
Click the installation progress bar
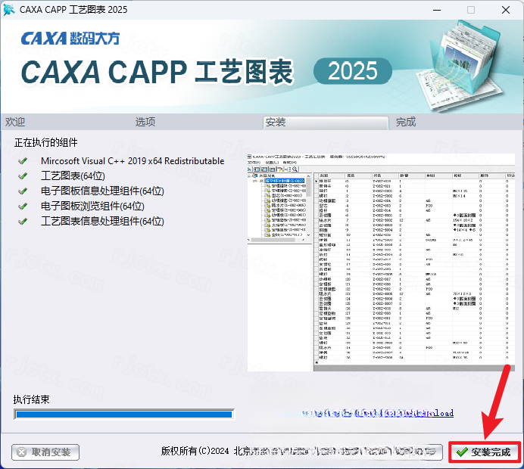(124, 415)
